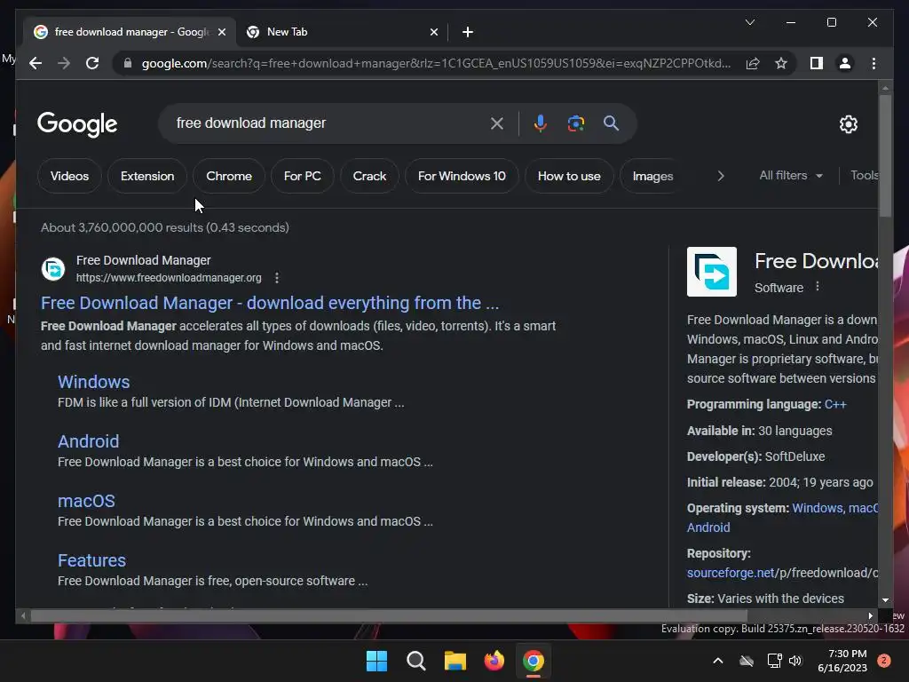909x682 pixels.
Task: Open network status in tray
Action: tap(774, 661)
